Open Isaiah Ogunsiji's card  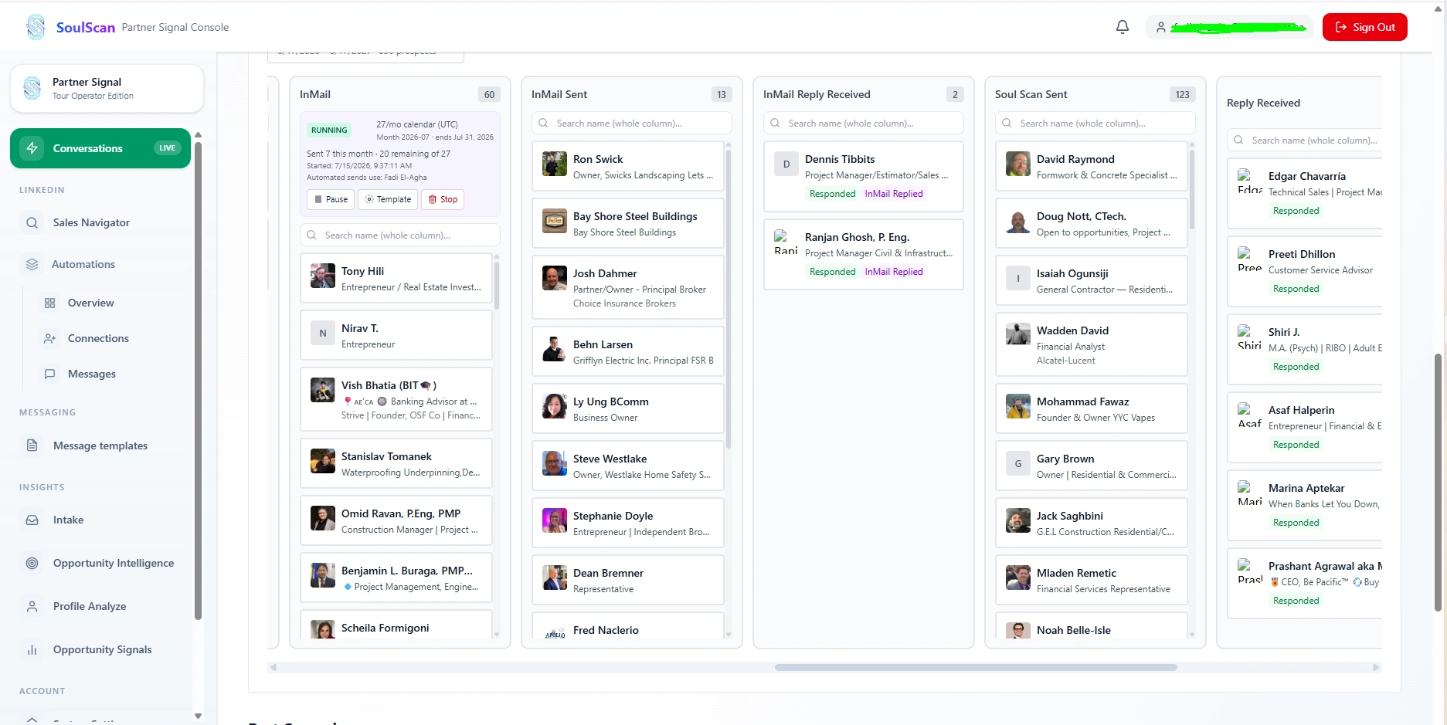1092,280
